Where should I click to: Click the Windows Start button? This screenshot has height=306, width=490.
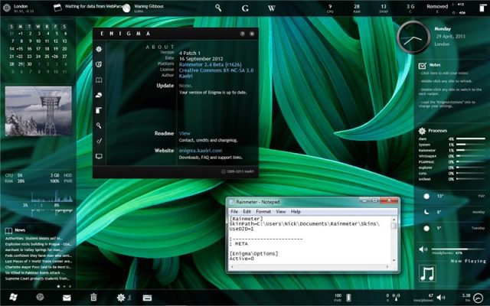pos(13,297)
